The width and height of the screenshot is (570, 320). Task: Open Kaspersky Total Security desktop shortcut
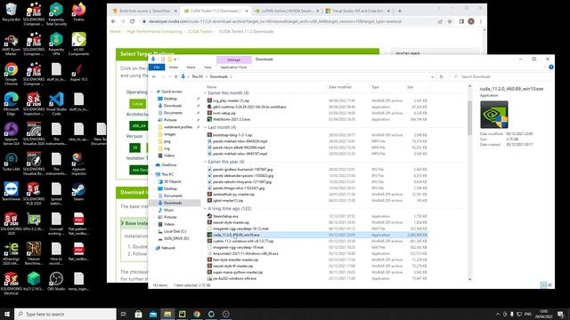click(x=56, y=14)
